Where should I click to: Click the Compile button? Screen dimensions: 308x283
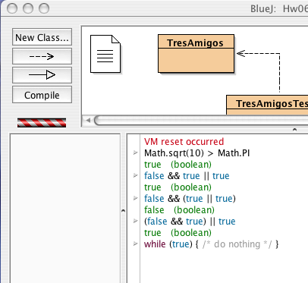click(42, 95)
